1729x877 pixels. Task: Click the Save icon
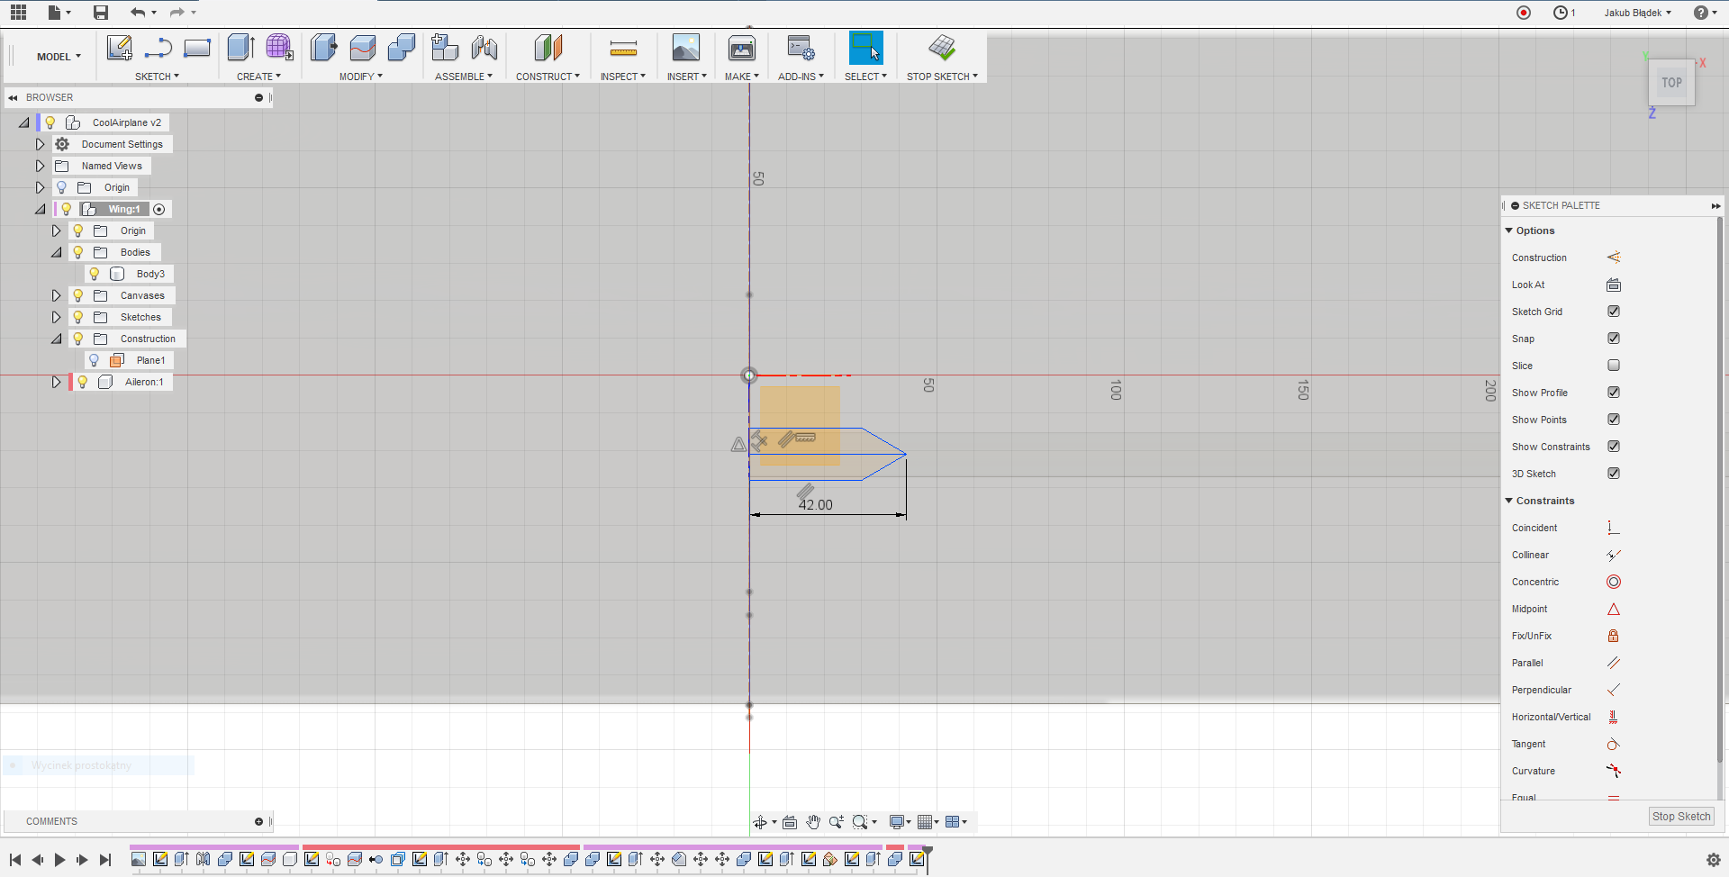(101, 13)
